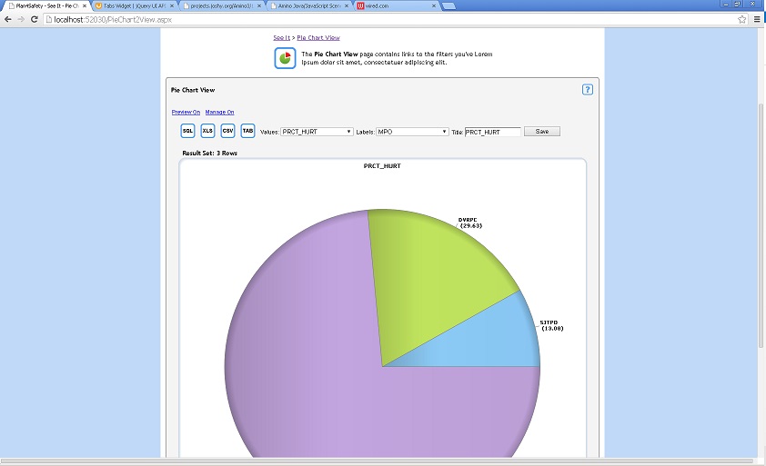
Task: Select the PlantSafety See It tab
Action: click(46, 5)
